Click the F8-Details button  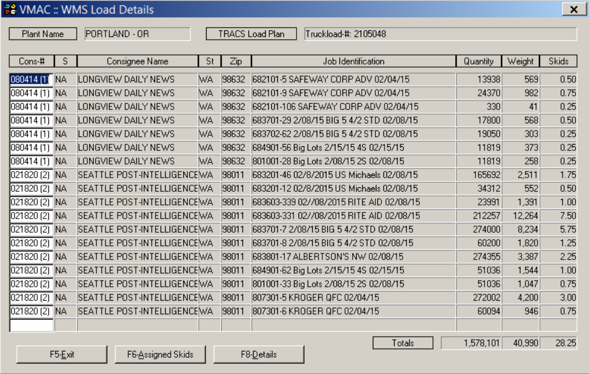[259, 354]
